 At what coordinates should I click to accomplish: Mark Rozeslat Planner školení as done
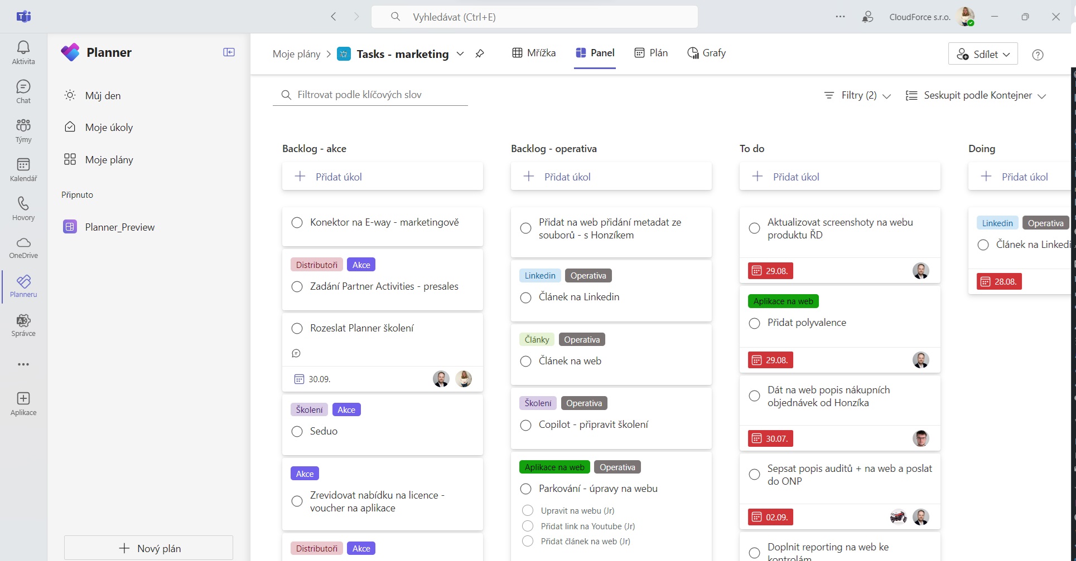(297, 329)
